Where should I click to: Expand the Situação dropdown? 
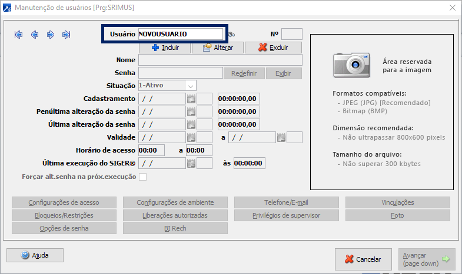pyautogui.click(x=191, y=86)
